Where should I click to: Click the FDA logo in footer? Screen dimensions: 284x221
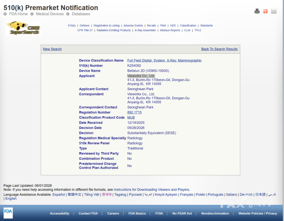[x=8, y=213]
